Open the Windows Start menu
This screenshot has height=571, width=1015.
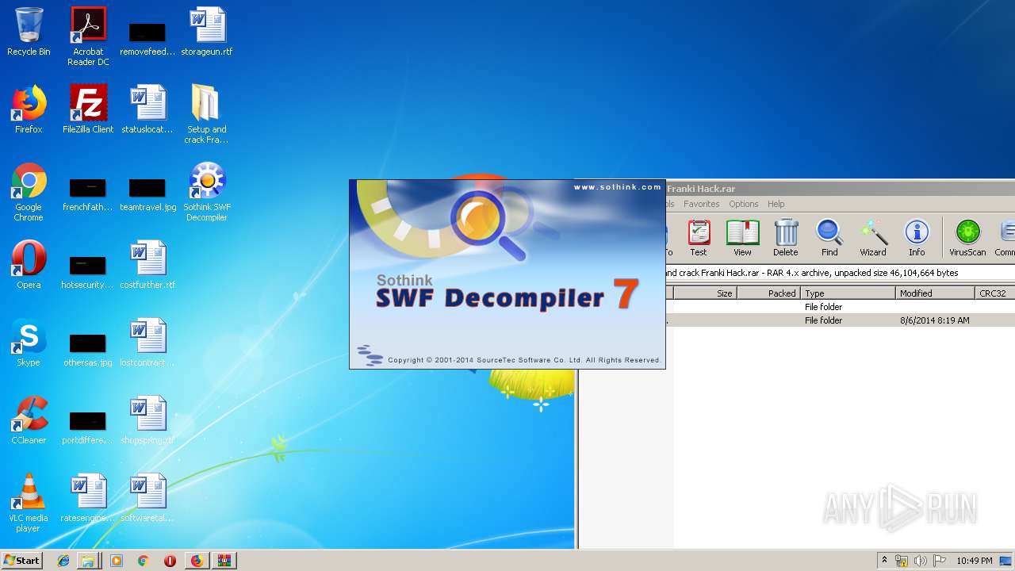[x=22, y=561]
